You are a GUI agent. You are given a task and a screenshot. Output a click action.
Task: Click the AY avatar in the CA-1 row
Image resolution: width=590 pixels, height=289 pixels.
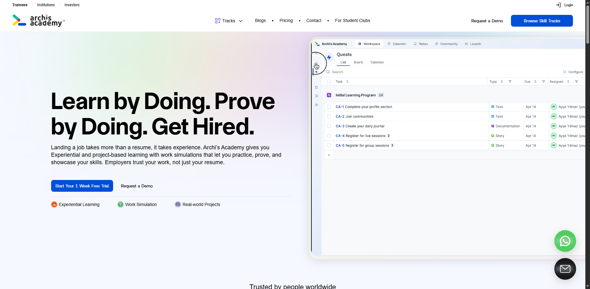[554, 107]
